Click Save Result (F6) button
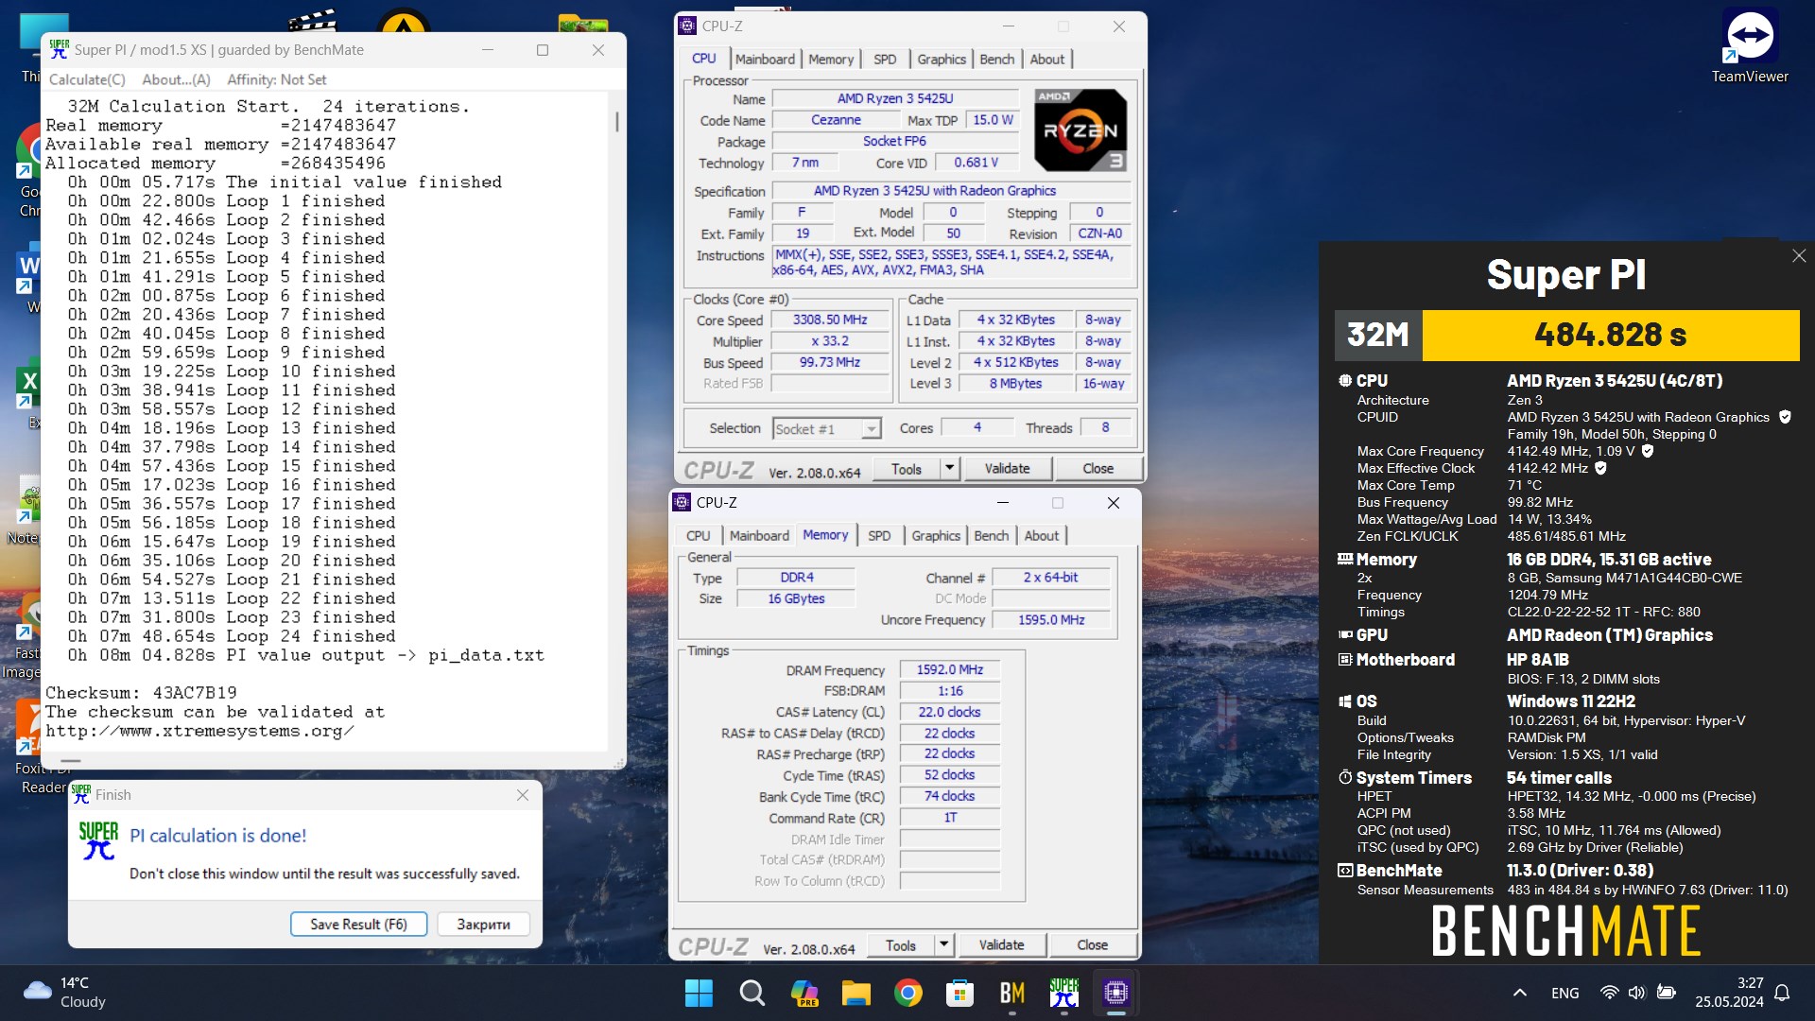This screenshot has height=1021, width=1815. (x=358, y=924)
